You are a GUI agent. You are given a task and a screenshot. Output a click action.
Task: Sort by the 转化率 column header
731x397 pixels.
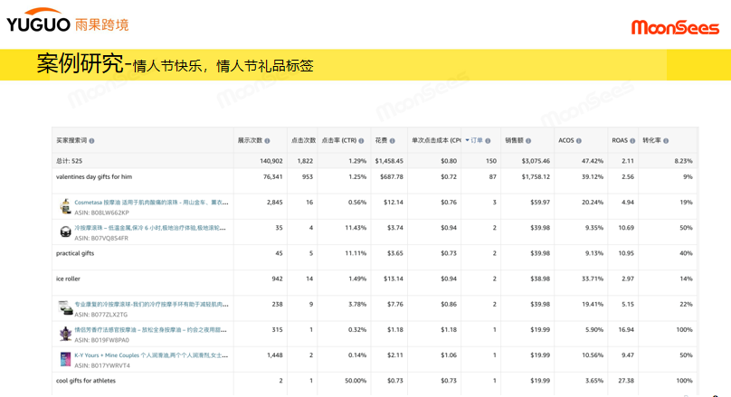tap(651, 140)
